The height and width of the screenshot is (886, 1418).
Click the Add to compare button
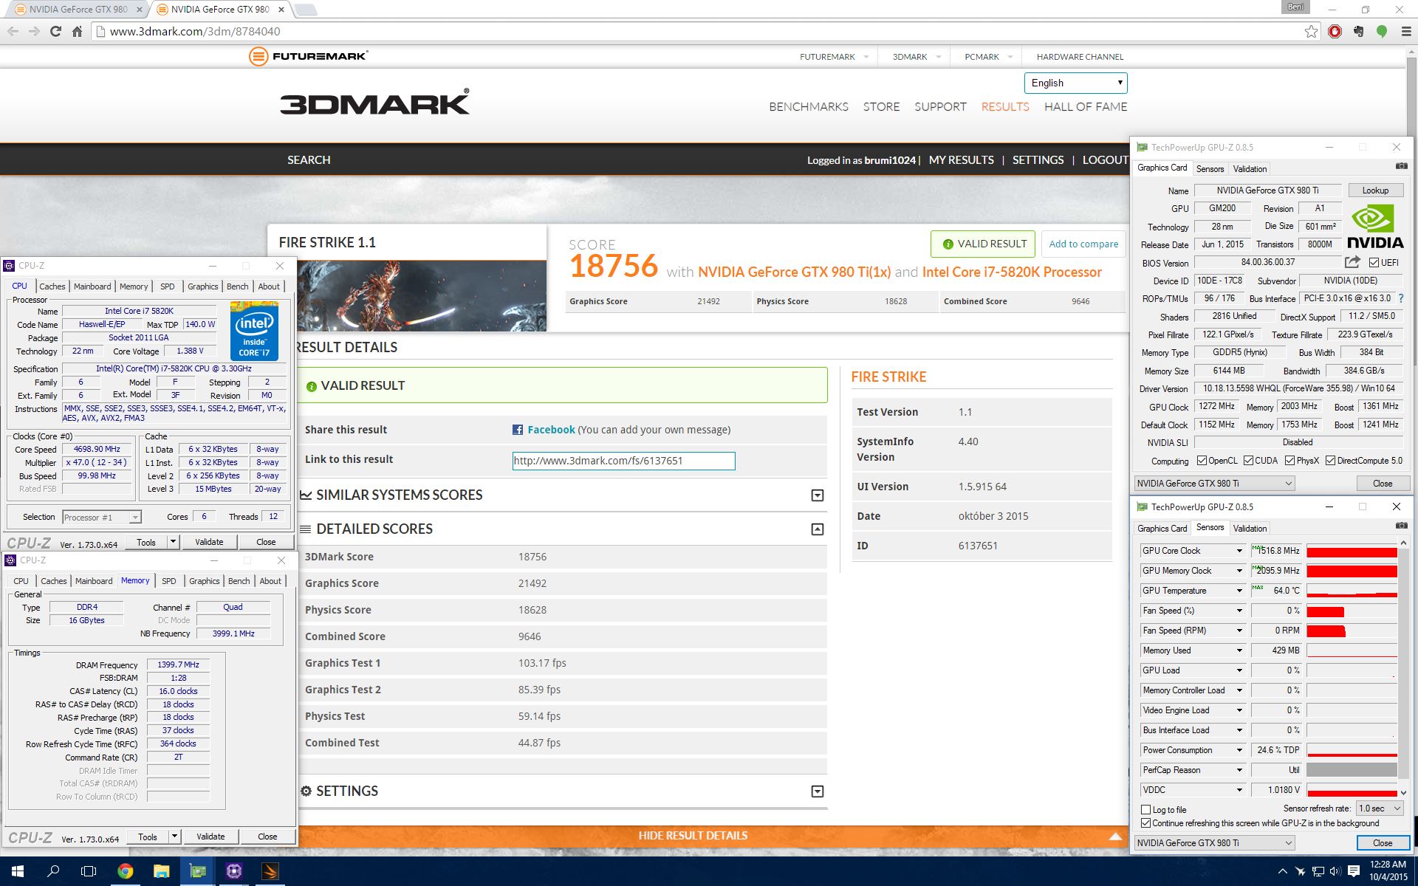1083,244
